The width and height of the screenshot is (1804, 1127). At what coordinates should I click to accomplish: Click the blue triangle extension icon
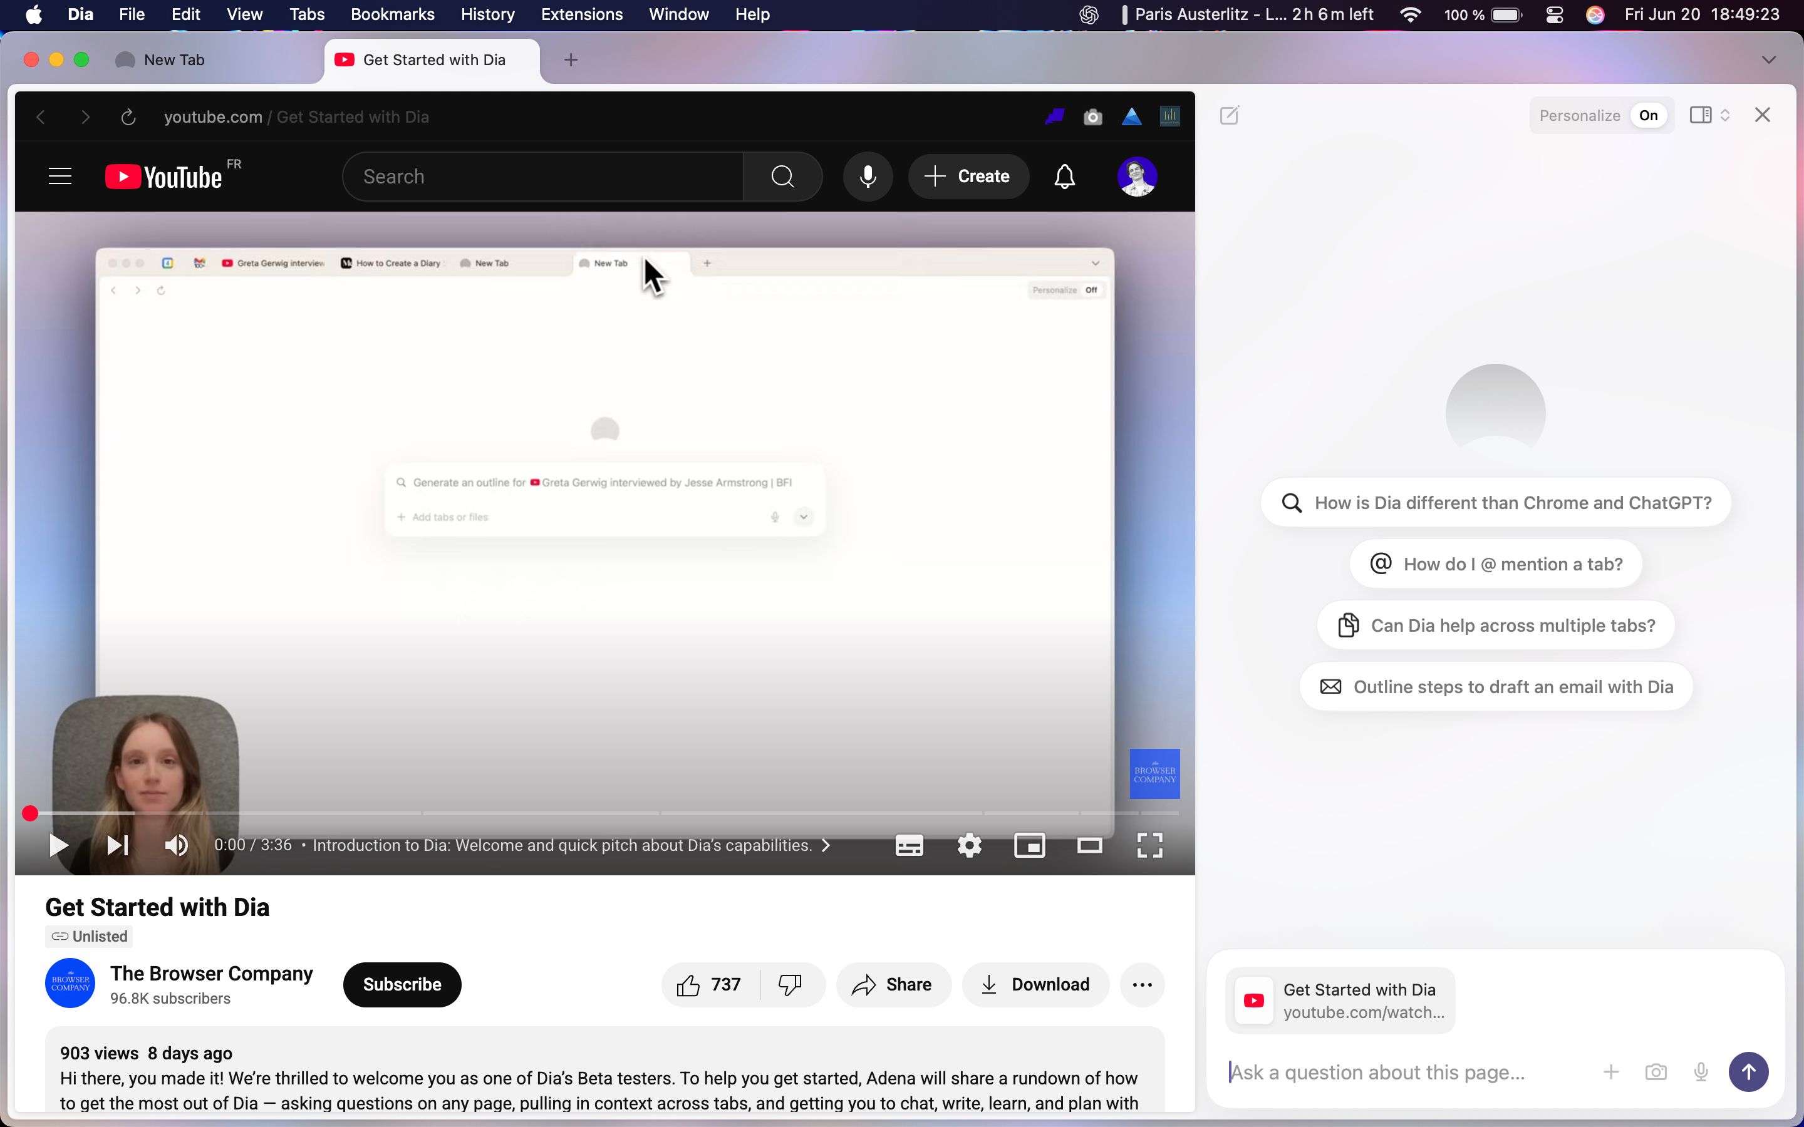(x=1131, y=116)
